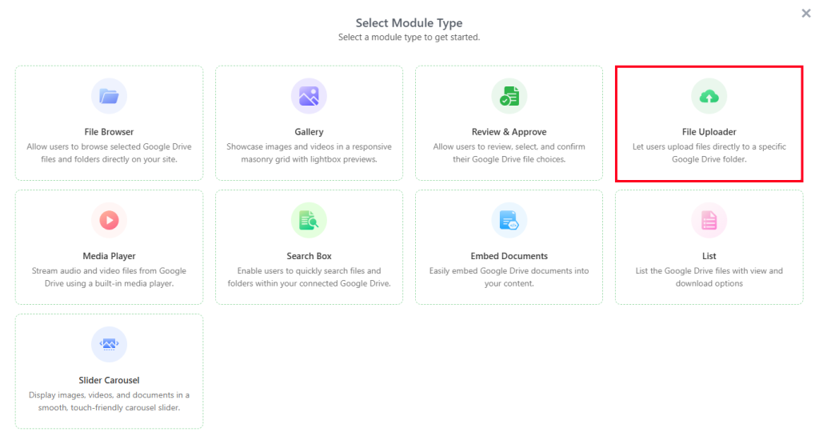Select the File Uploader module title

pos(709,132)
